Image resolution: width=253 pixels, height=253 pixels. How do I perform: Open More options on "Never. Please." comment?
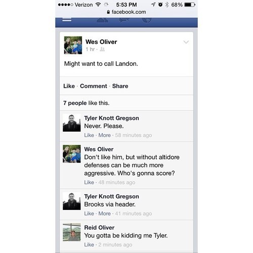click(x=105, y=135)
